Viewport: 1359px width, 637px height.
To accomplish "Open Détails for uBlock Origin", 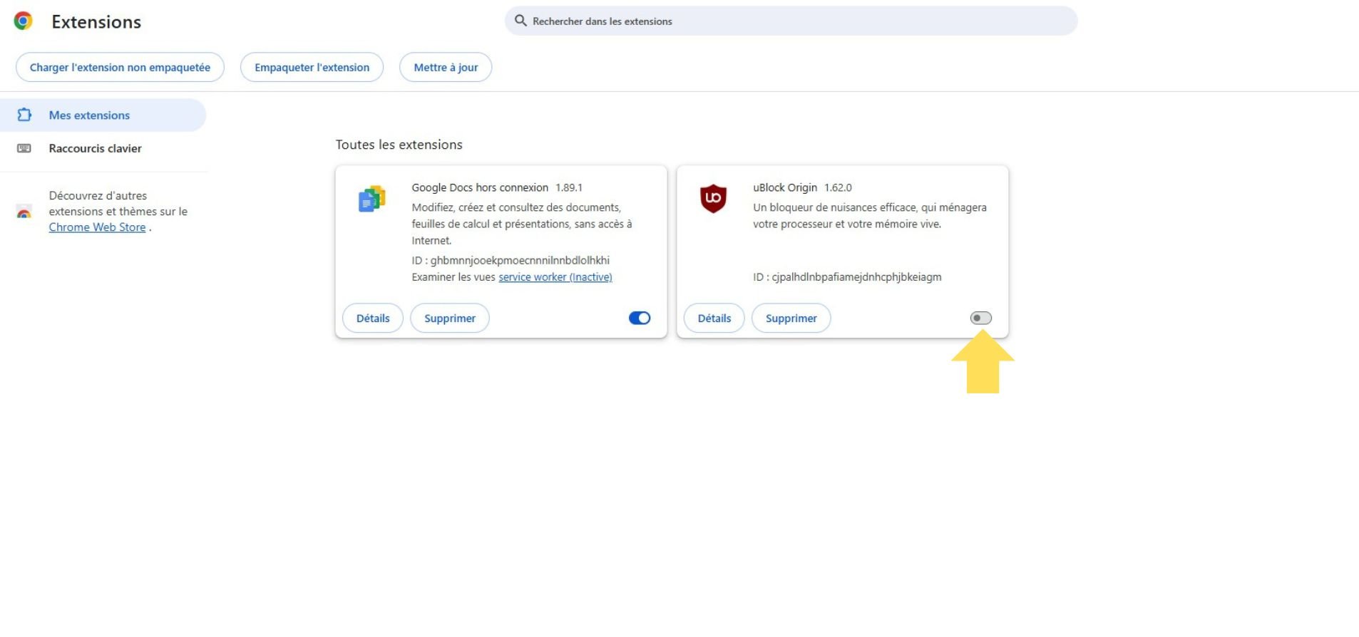I will [714, 318].
